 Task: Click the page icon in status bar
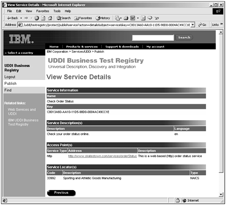point(5,200)
